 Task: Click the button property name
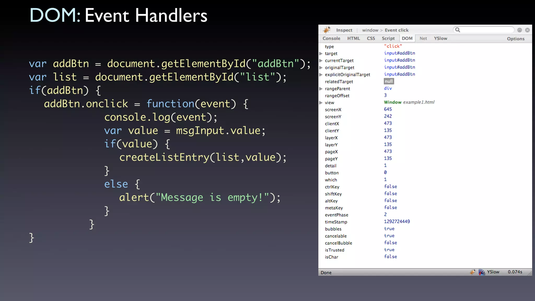pos(332,173)
